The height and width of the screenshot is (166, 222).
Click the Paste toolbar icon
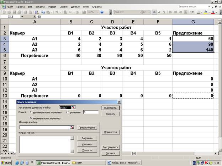coord(48,12)
